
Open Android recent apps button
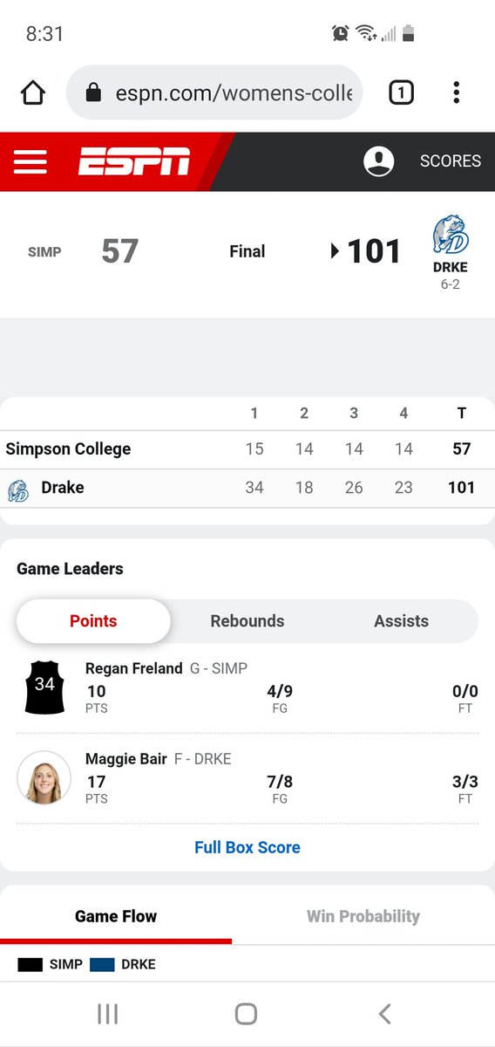click(108, 1013)
